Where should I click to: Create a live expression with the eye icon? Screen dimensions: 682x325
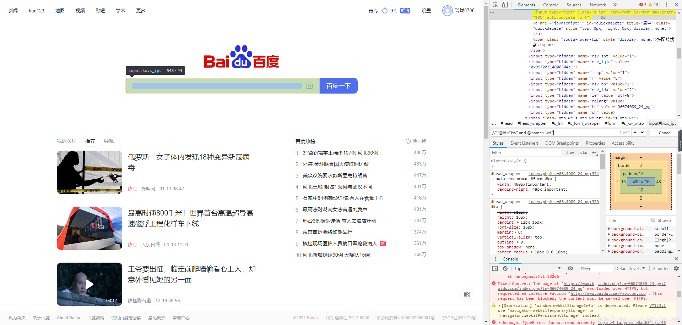pos(571,268)
